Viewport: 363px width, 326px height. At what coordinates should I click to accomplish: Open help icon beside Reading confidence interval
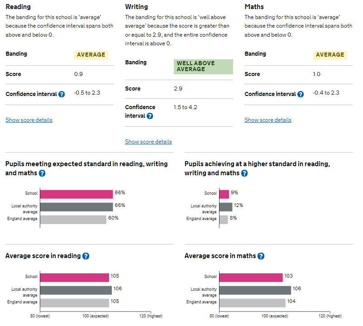pyautogui.click(x=62, y=94)
